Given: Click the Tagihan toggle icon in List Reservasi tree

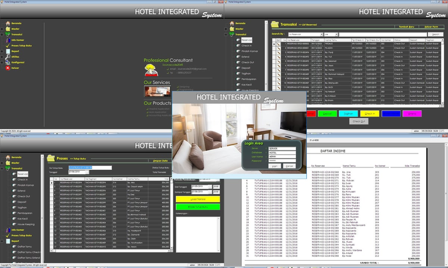Looking at the screenshot, I should tap(238, 74).
